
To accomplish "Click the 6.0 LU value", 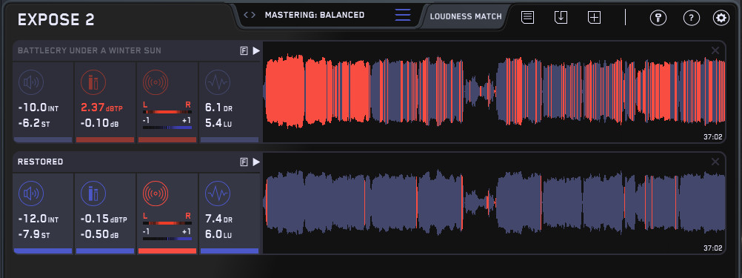I will [x=218, y=234].
